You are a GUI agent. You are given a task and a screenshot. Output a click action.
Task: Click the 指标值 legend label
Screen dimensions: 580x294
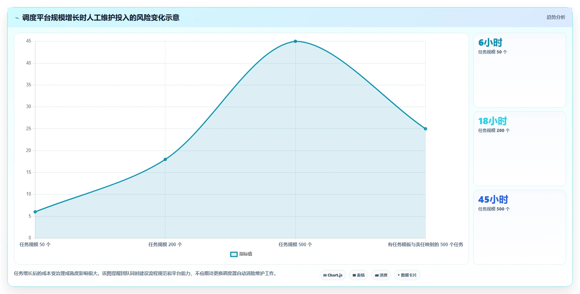click(x=246, y=254)
